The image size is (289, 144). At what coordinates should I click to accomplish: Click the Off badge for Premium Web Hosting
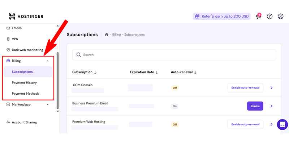click(x=175, y=125)
